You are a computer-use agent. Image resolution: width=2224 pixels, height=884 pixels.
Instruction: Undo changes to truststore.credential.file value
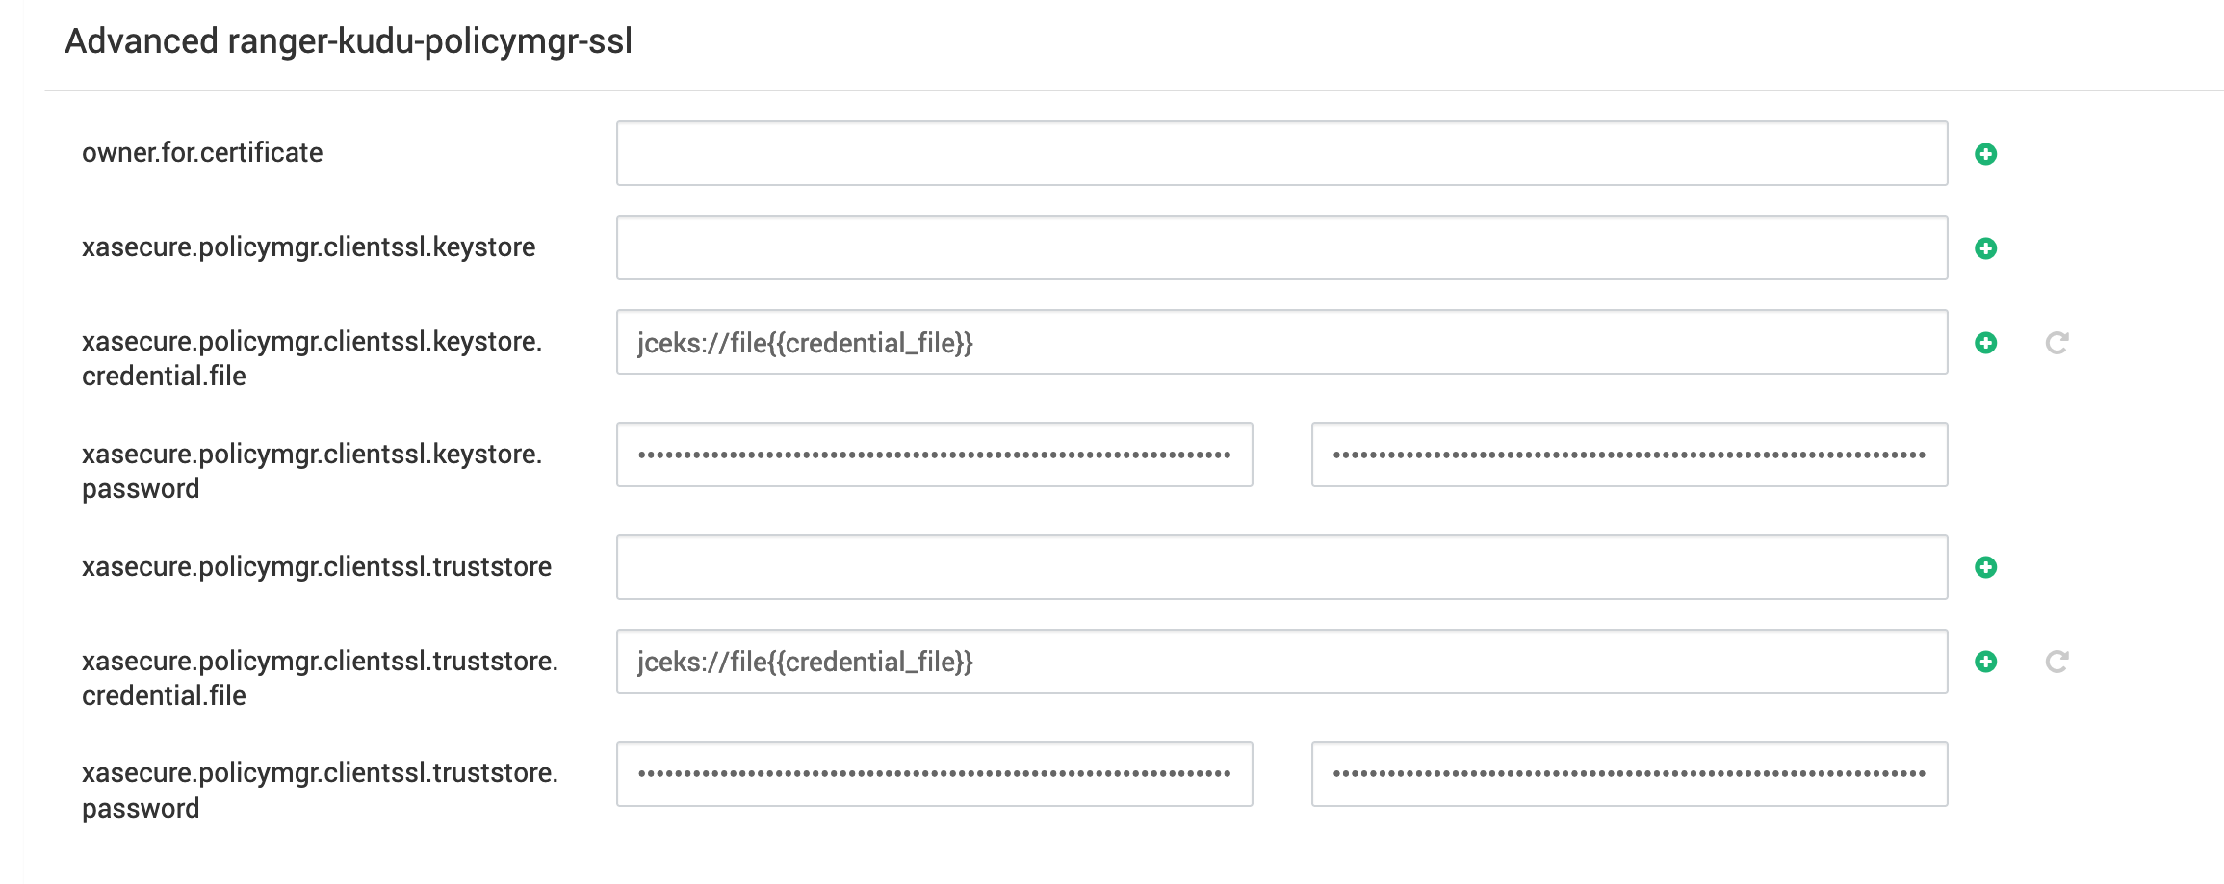[2057, 662]
